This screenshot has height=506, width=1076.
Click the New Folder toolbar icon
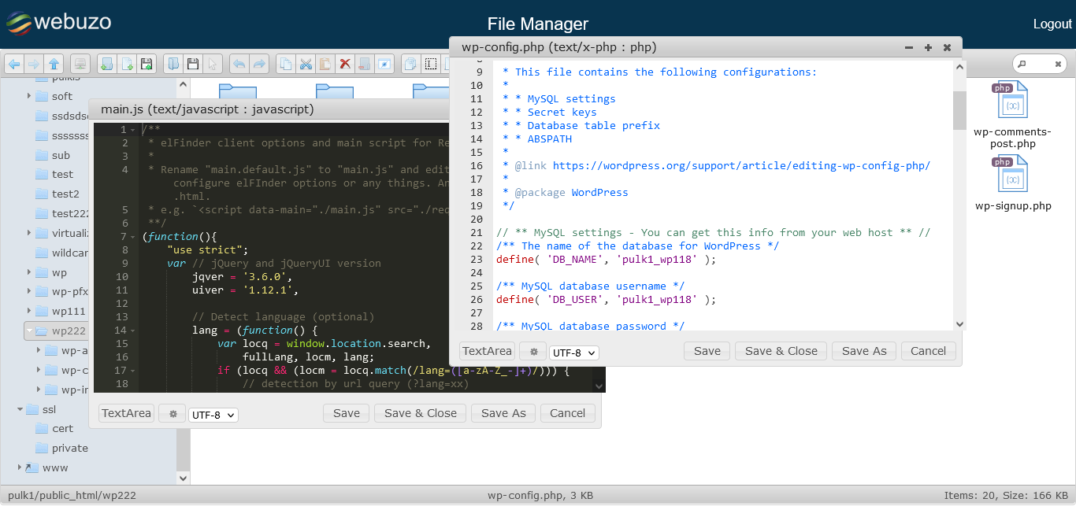107,64
